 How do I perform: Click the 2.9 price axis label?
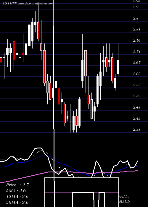tap(136, 7)
